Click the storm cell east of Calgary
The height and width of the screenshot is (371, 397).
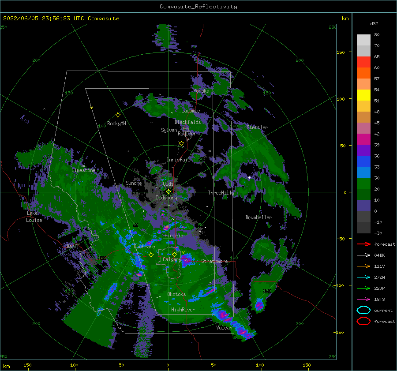(186, 261)
